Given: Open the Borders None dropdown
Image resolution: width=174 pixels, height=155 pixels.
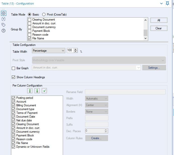Looking at the screenshot, I should (97, 112).
